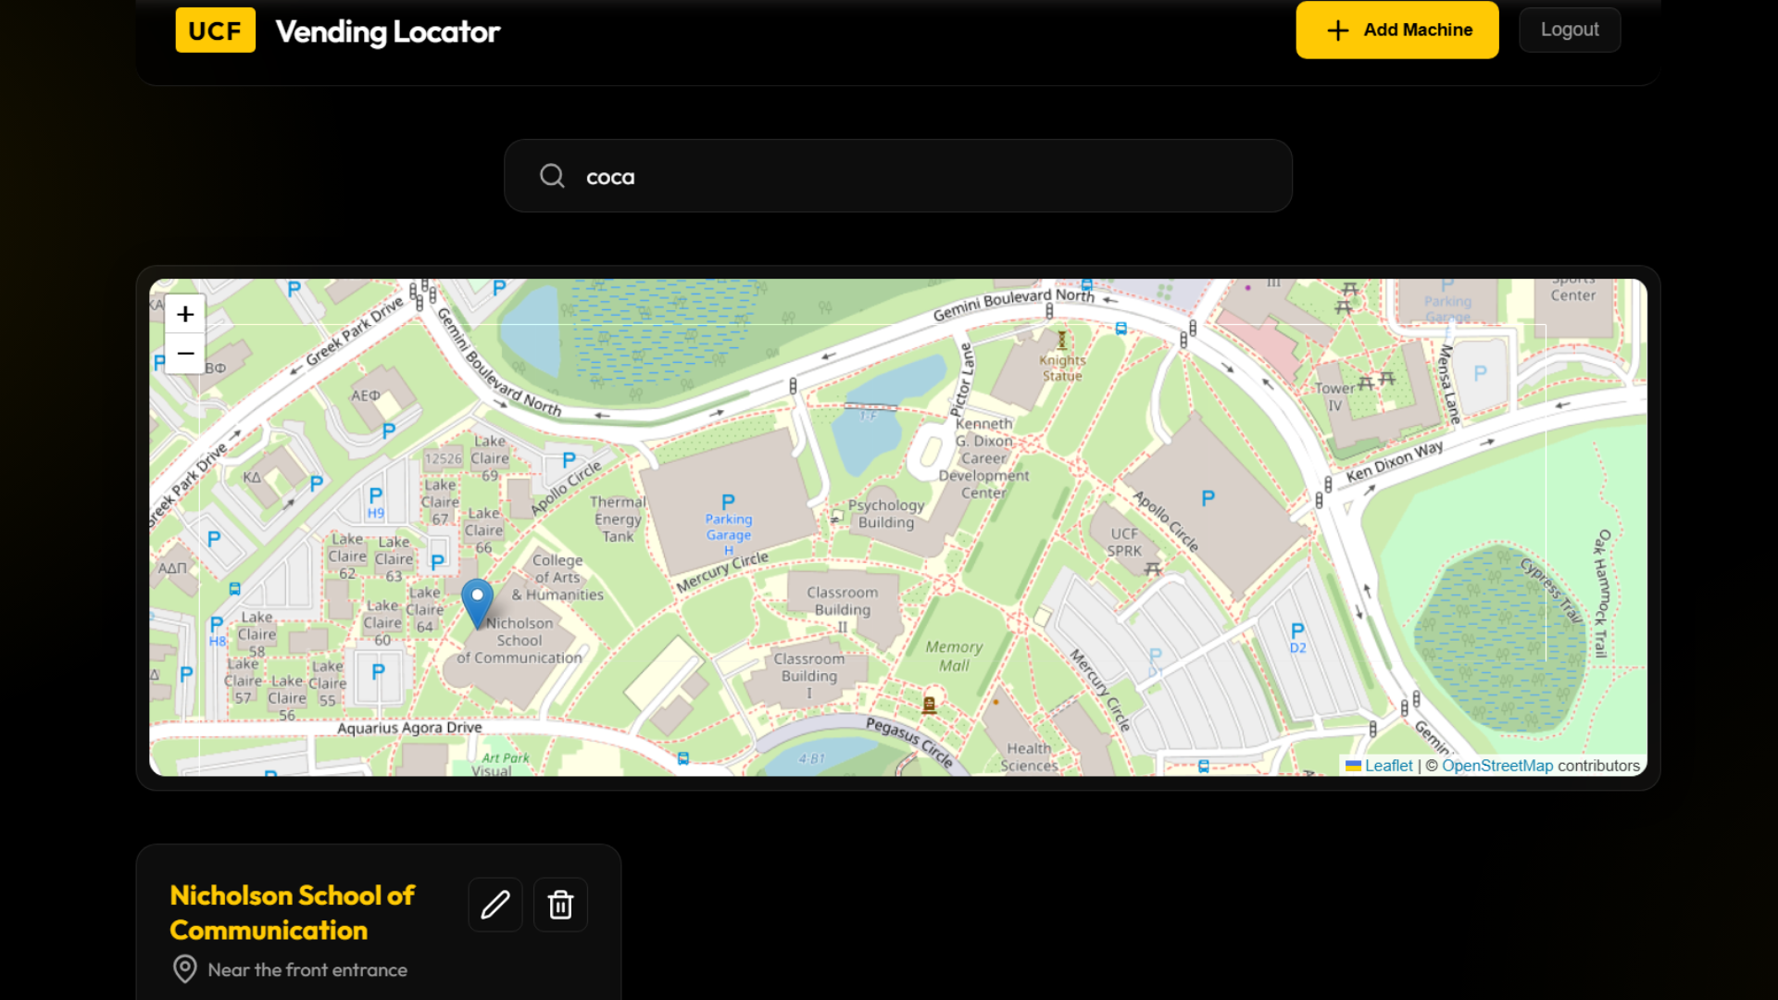Screen dimensions: 1778x1000
Task: Click Classroom Building II label on map
Action: (x=842, y=609)
